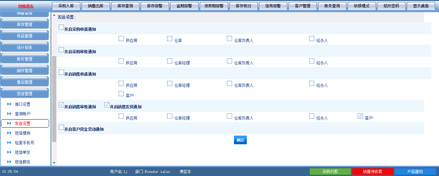Click arrow icon beside 检查手机号
The image size is (439, 176).
click(9, 143)
